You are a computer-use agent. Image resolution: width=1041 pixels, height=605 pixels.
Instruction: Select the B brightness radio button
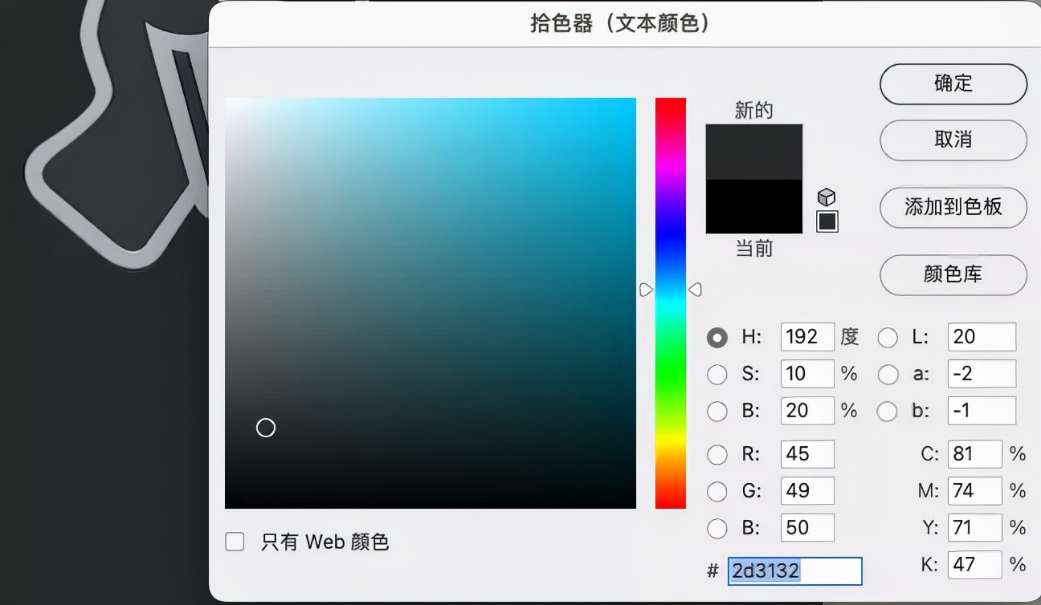coord(717,411)
